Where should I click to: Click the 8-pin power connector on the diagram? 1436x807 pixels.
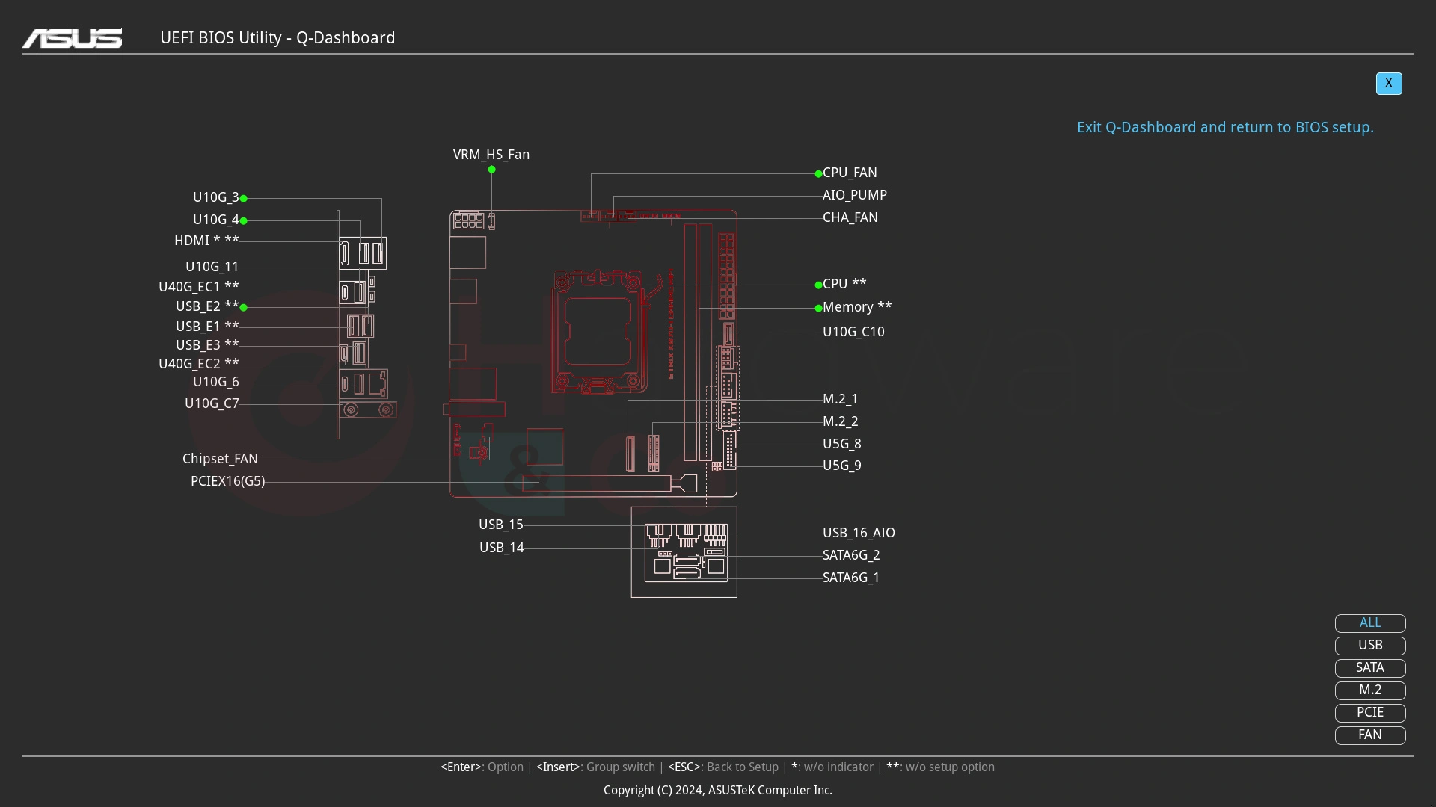pos(468,221)
